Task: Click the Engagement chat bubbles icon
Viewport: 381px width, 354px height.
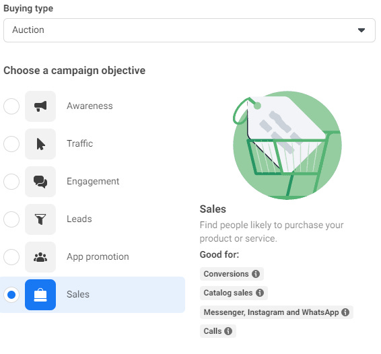Action: [40, 182]
